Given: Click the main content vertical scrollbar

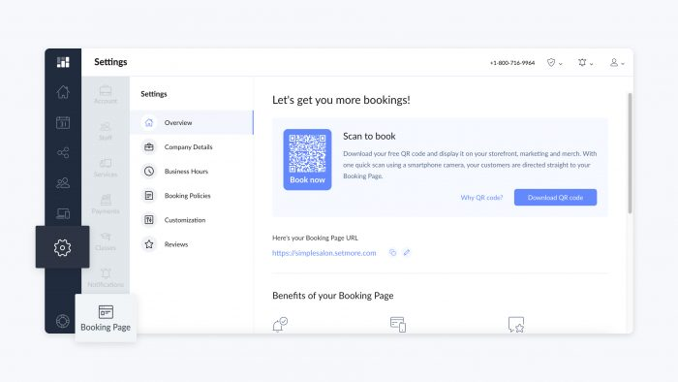Looking at the screenshot, I should point(630,153).
